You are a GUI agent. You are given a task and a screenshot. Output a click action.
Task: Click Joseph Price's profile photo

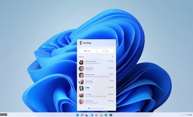coord(81,102)
